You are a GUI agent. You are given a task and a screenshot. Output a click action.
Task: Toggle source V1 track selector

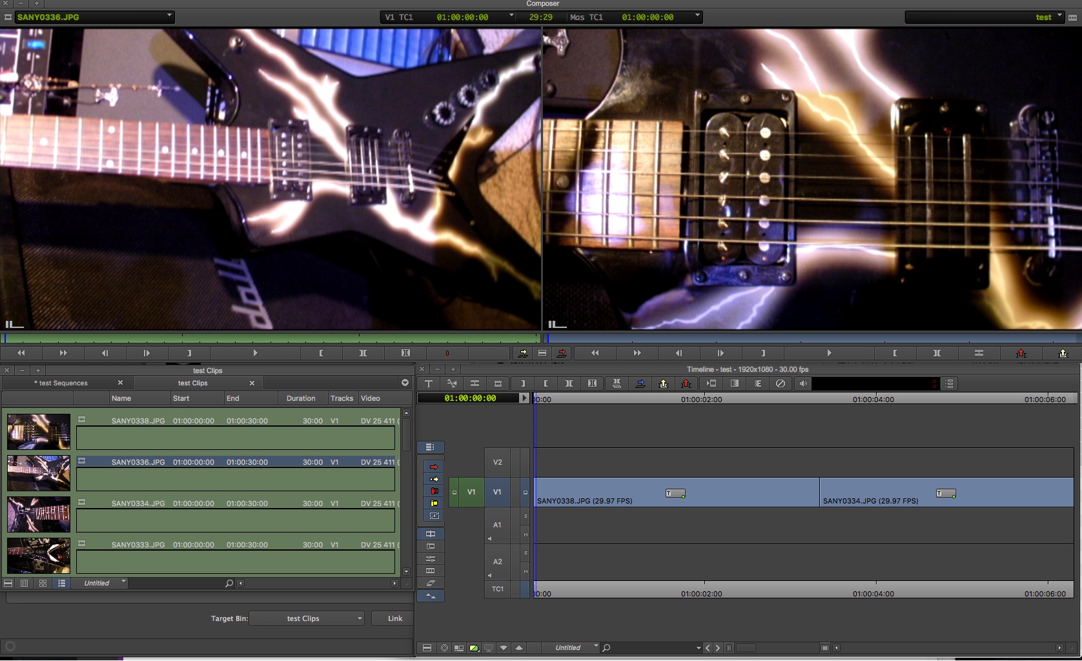[471, 492]
